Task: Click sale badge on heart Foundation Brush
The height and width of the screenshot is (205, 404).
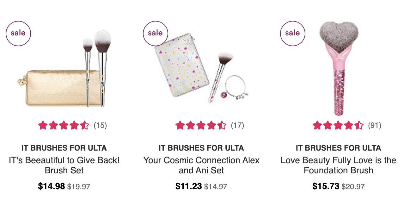Action: coord(293,34)
